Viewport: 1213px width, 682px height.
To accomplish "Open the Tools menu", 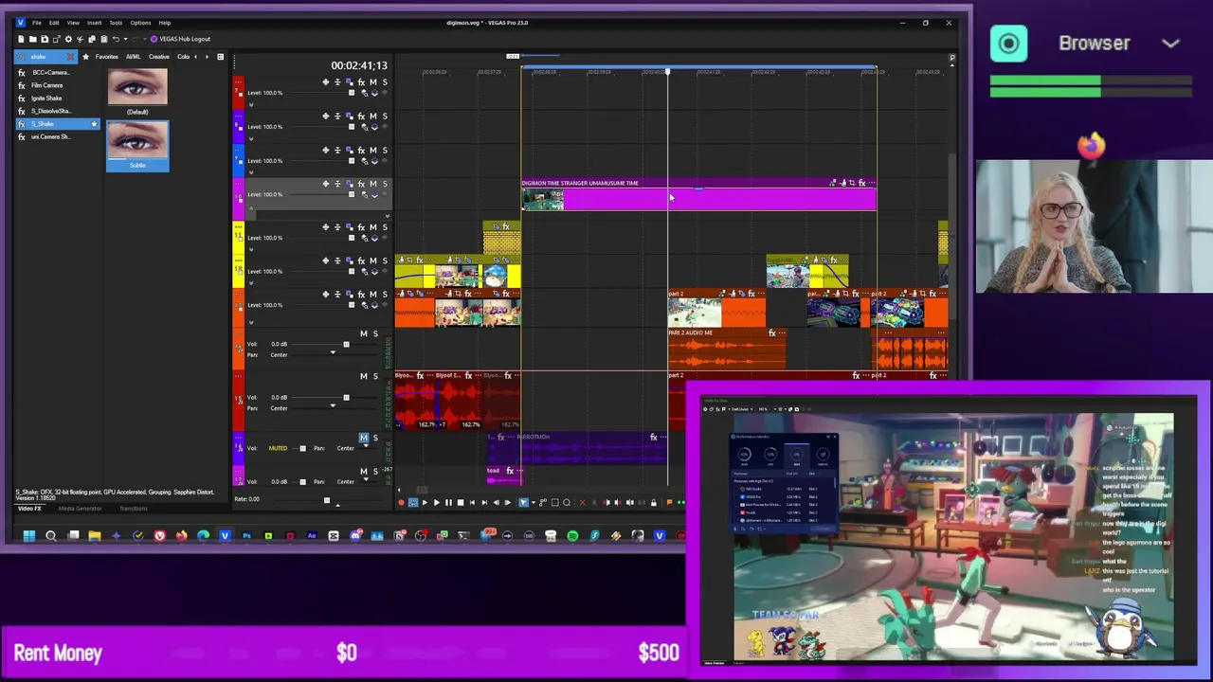I will (116, 23).
